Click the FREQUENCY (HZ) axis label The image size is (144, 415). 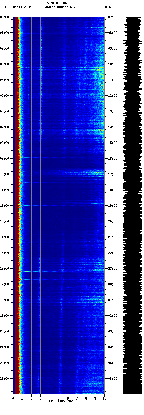[x=62, y=401]
